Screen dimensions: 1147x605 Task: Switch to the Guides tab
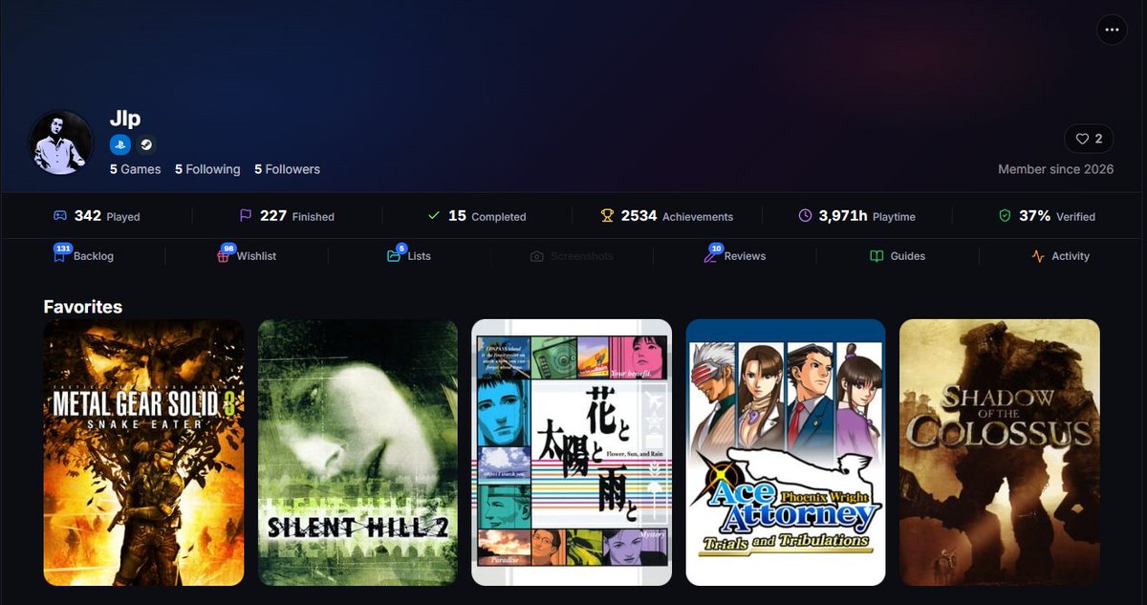tap(898, 255)
